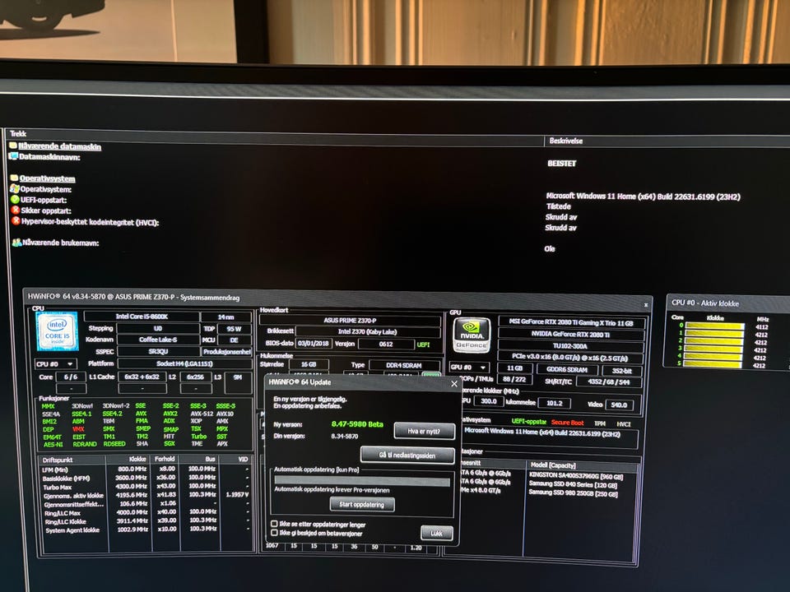Click the automatic update progress bar
This screenshot has height=592, width=790.
[362, 481]
